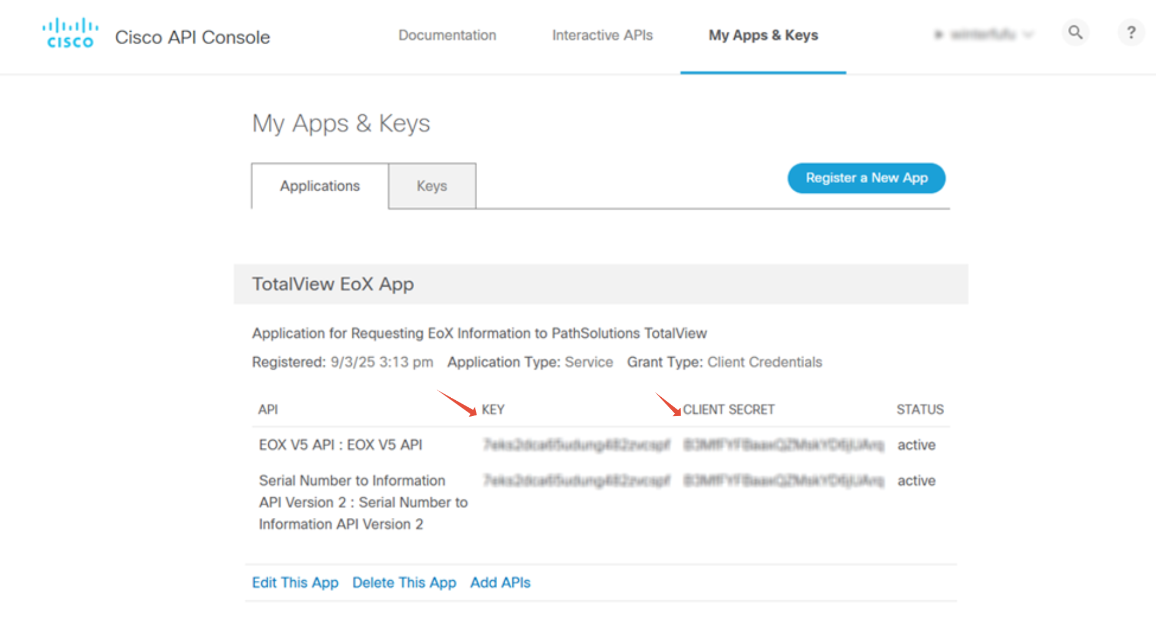Click the application description text

click(479, 333)
